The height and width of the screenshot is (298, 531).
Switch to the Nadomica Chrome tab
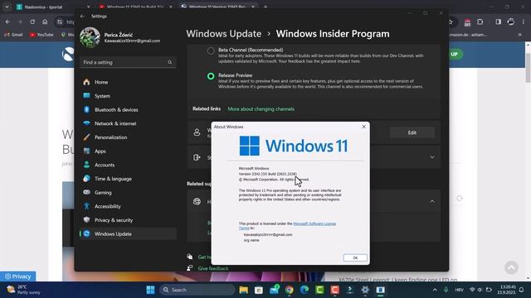52,7
